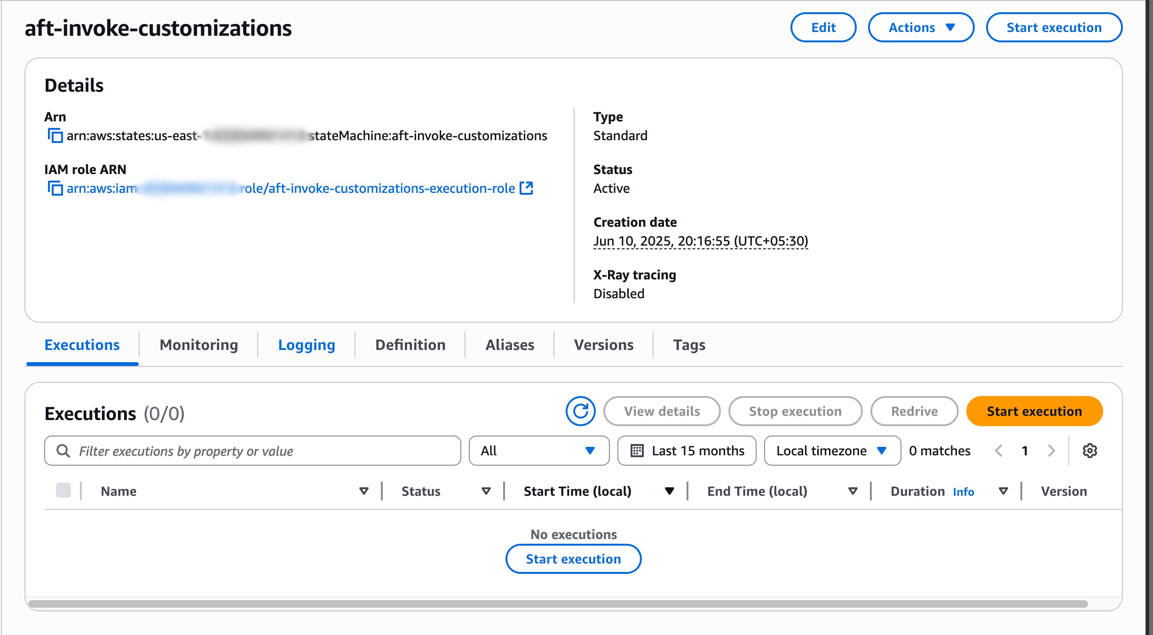Screen dimensions: 1153x635
Task: Click the Last 15 months date range
Action: (687, 451)
